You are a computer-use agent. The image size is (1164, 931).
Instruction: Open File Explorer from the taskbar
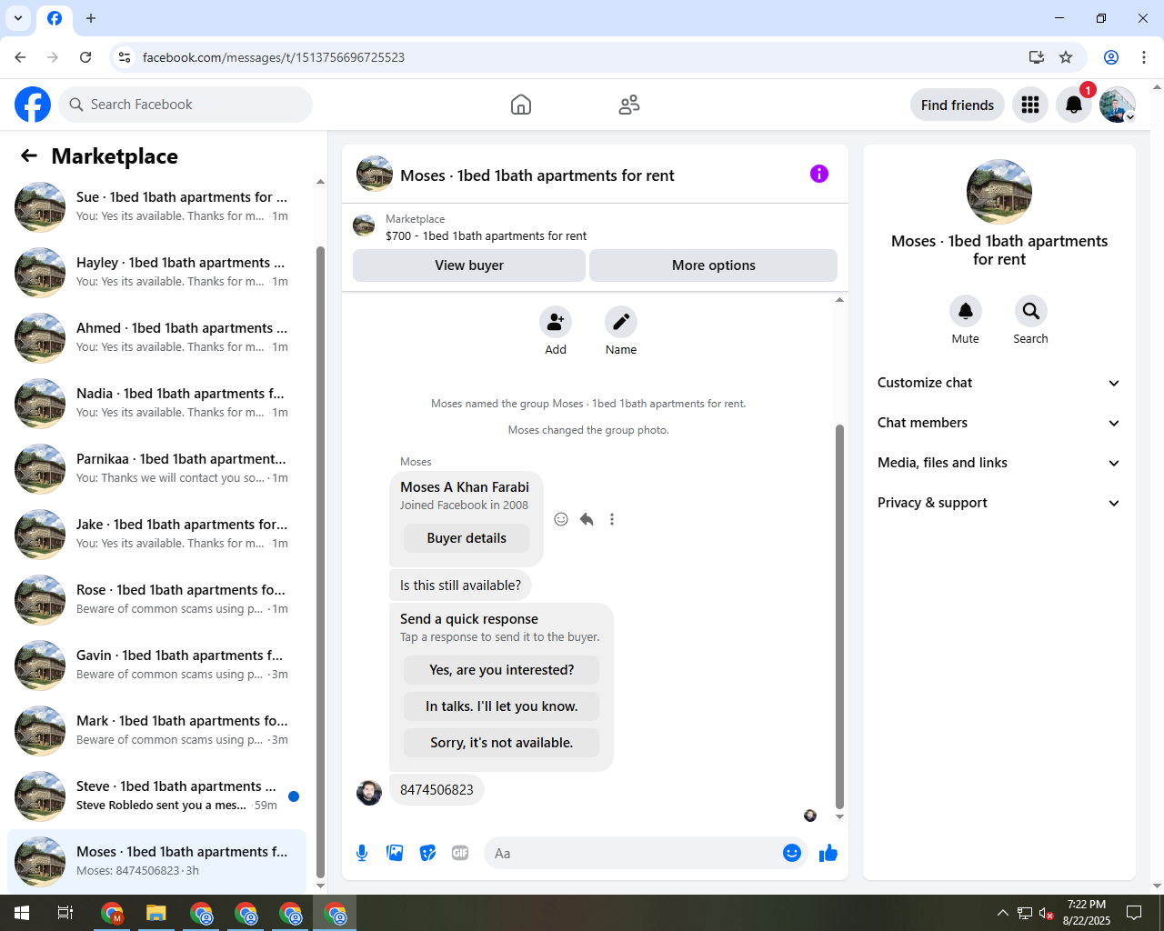coord(156,913)
